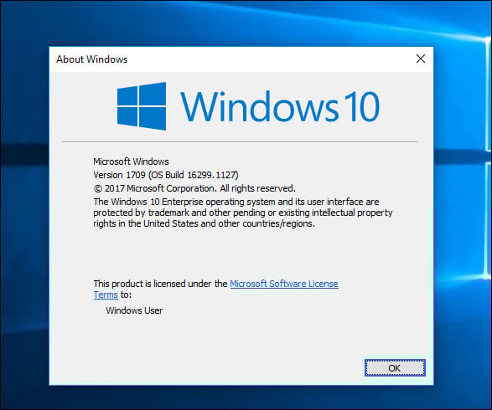Close the About Windows dialog with X
Screen dimensions: 492x410
pyautogui.click(x=421, y=59)
